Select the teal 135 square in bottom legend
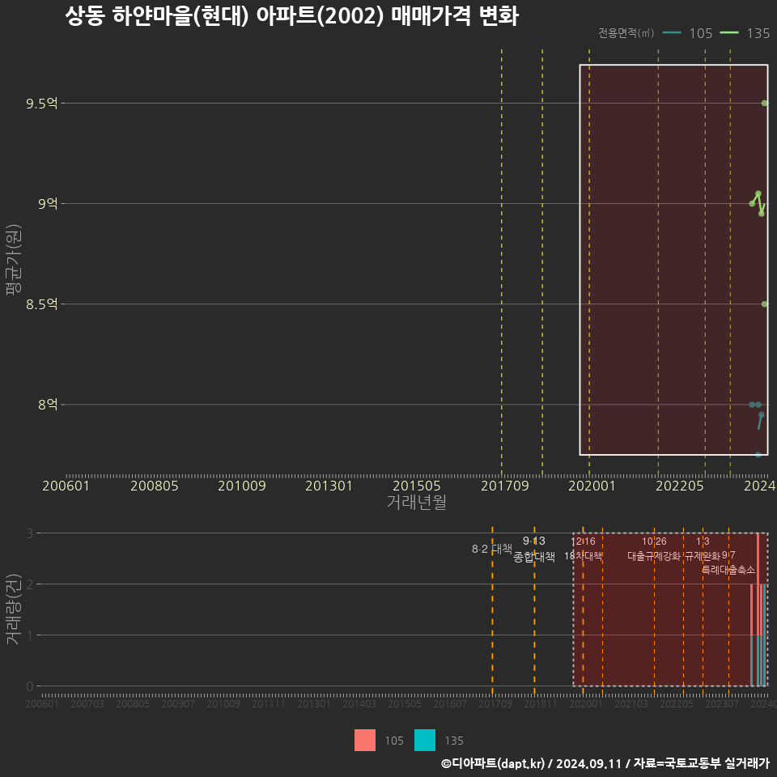This screenshot has width=777, height=777. [x=425, y=741]
